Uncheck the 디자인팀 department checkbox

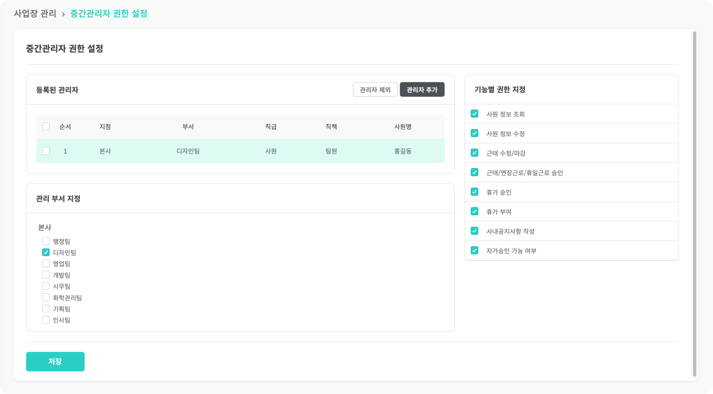coord(46,252)
